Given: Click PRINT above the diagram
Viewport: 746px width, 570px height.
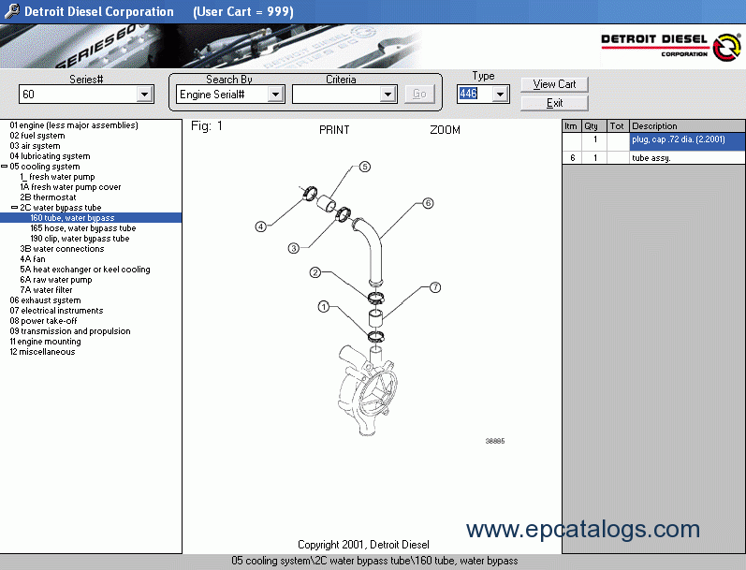Looking at the screenshot, I should tap(334, 130).
